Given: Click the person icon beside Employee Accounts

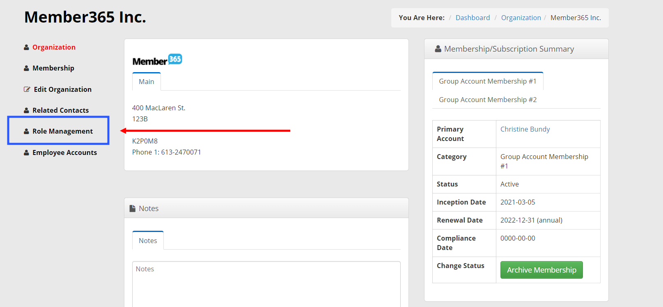Looking at the screenshot, I should 26,153.
